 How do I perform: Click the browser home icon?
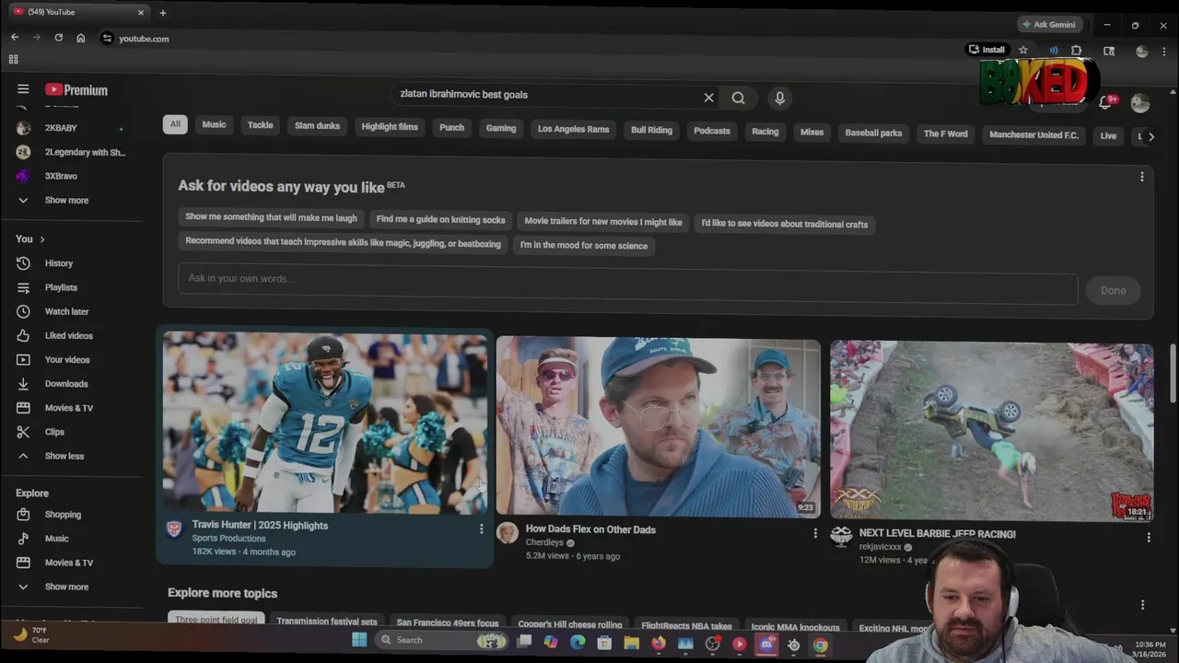81,38
